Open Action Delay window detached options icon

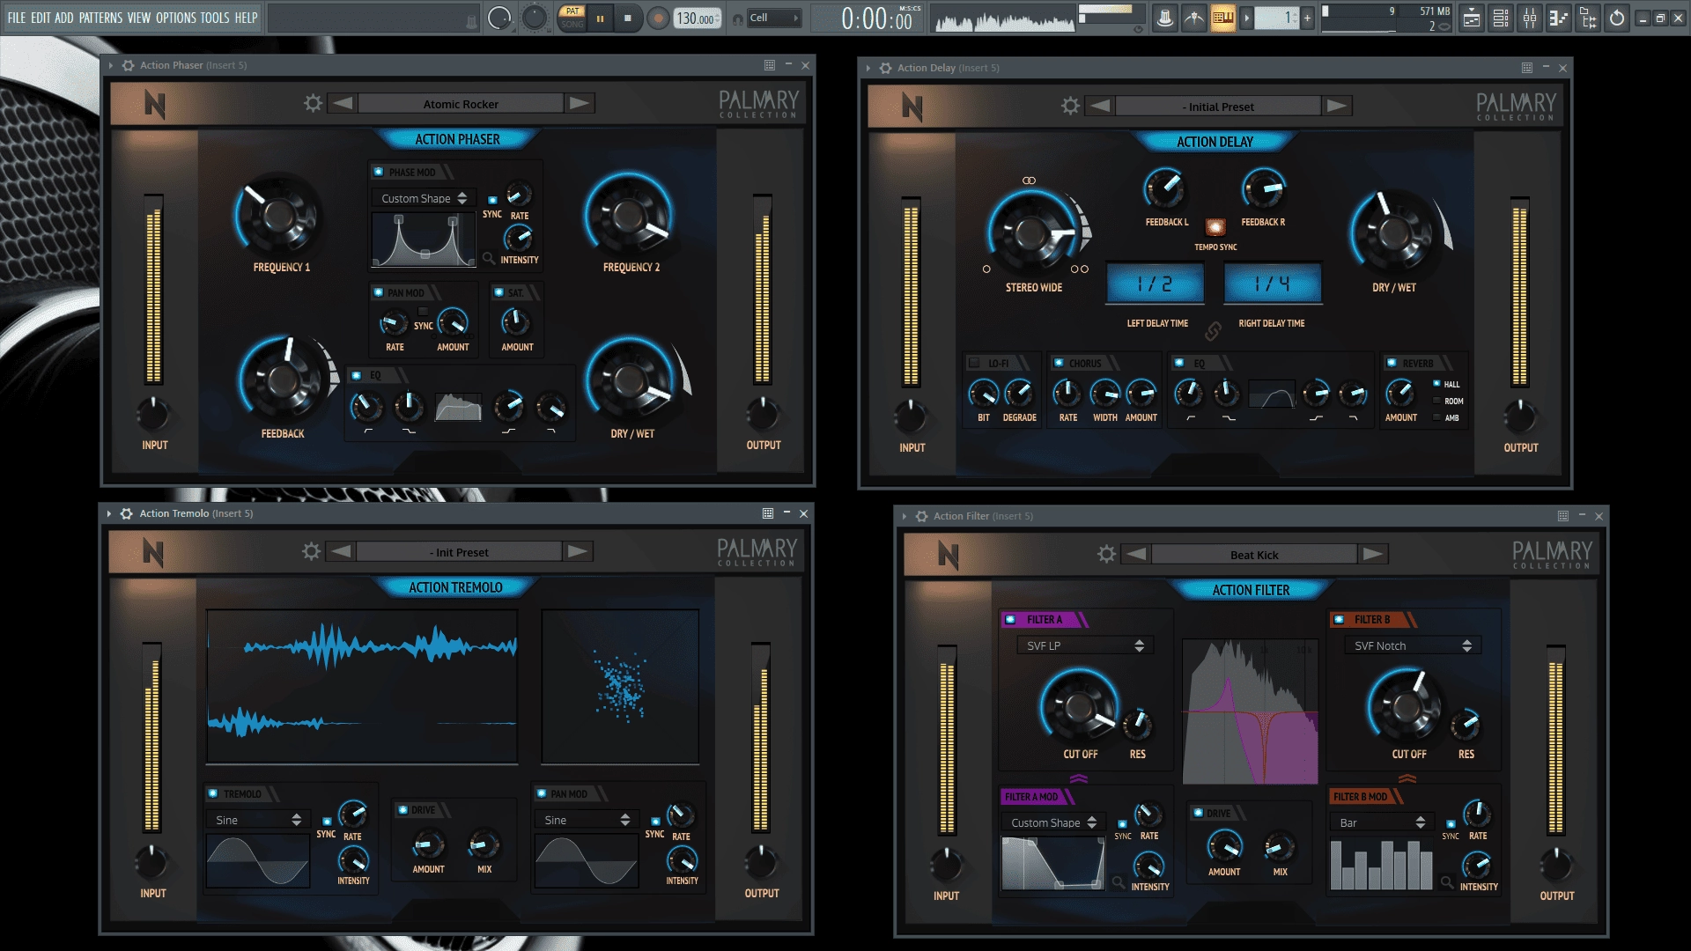click(x=1527, y=68)
